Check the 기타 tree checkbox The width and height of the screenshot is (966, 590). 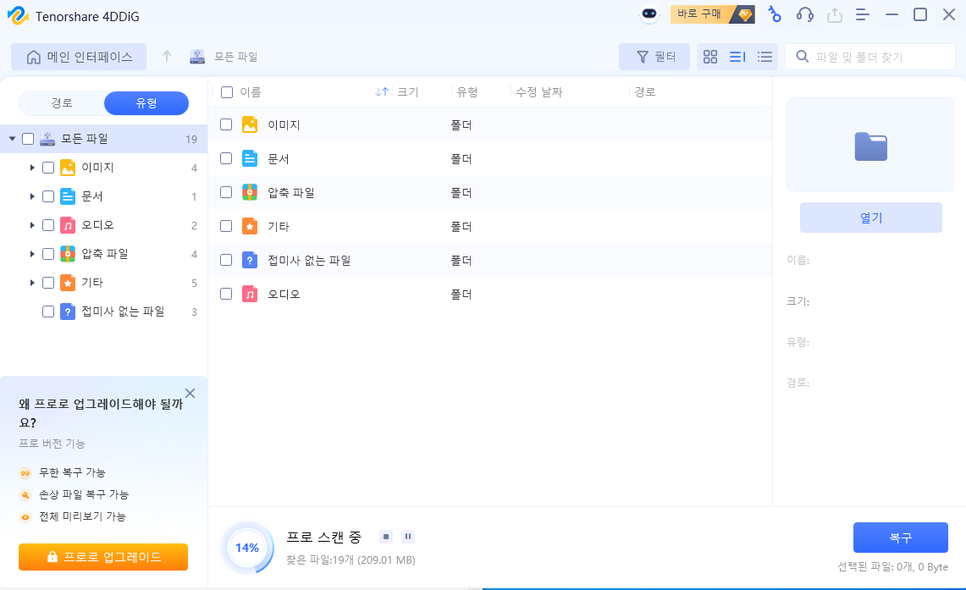tap(48, 283)
